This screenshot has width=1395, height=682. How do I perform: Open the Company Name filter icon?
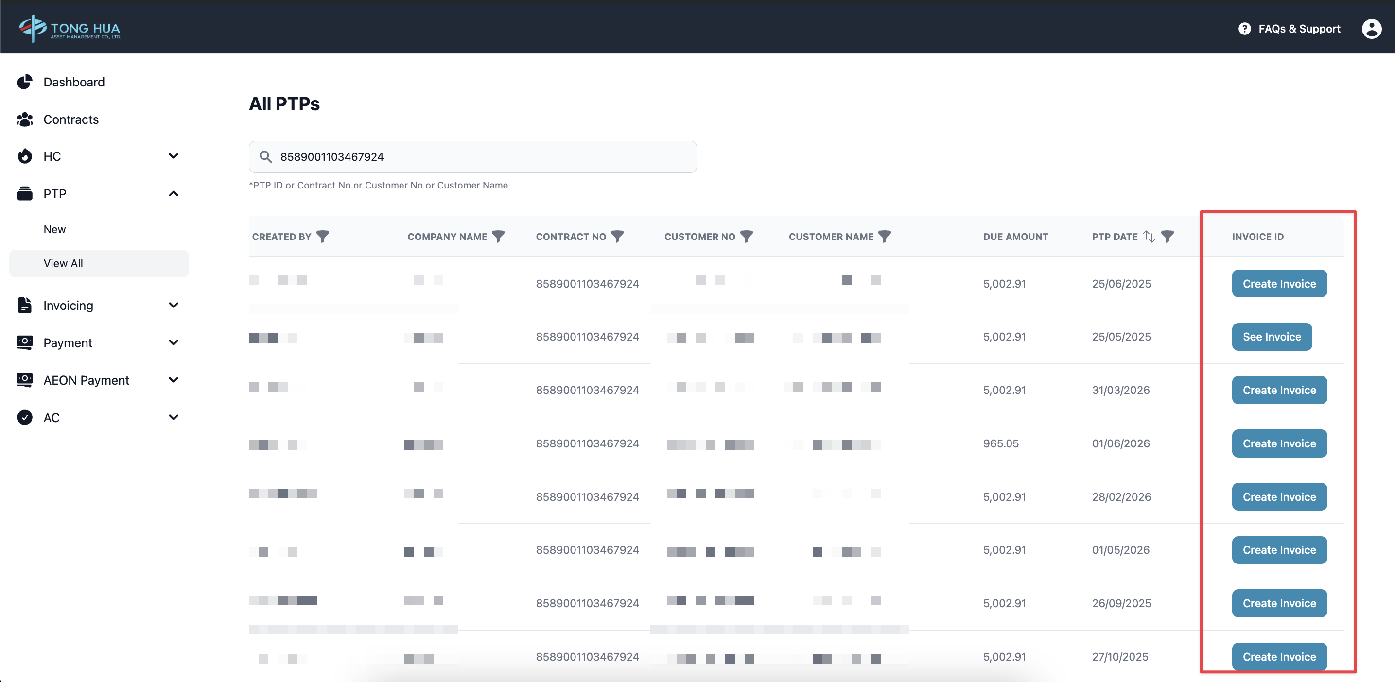(498, 237)
